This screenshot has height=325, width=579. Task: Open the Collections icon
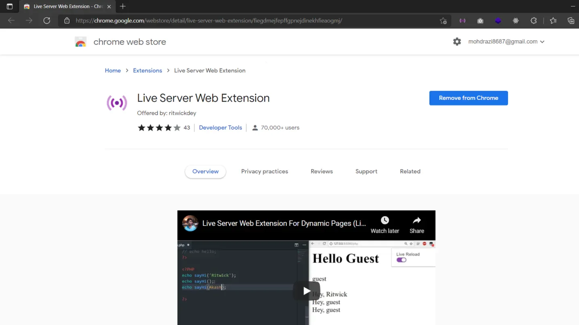[571, 21]
